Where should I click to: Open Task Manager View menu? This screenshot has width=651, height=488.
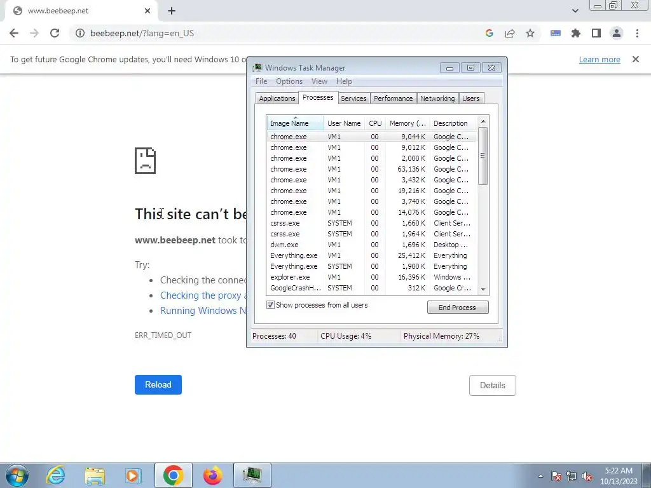(319, 81)
